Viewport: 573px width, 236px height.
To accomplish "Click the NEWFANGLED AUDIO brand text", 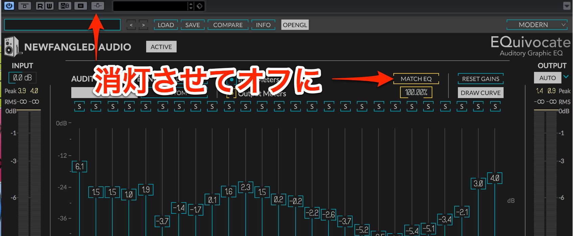I will [x=77, y=47].
